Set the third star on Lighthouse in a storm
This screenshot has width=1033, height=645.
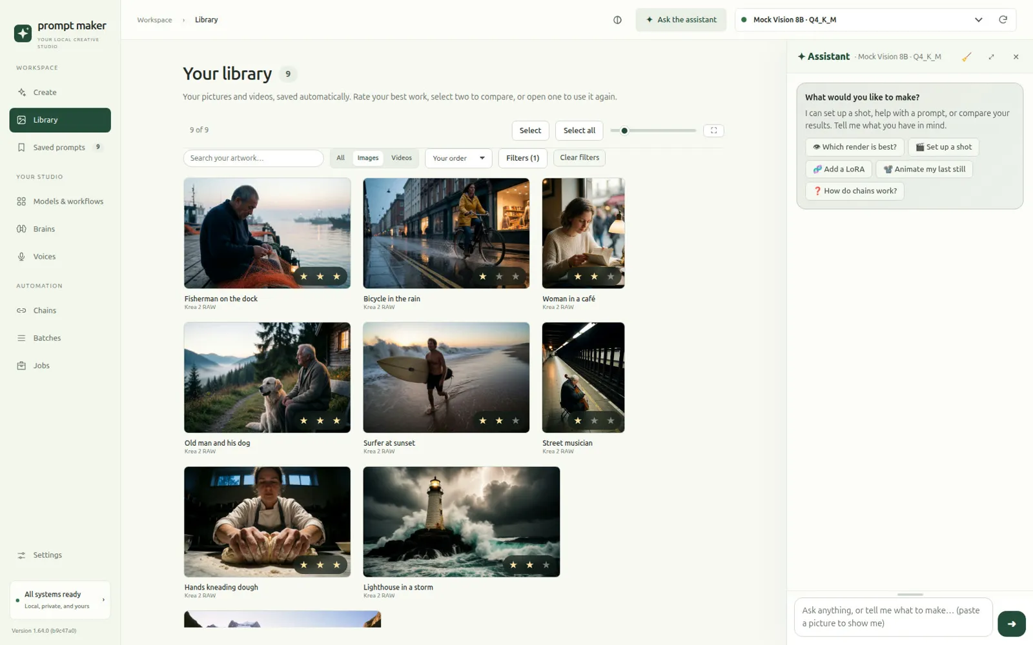546,565
